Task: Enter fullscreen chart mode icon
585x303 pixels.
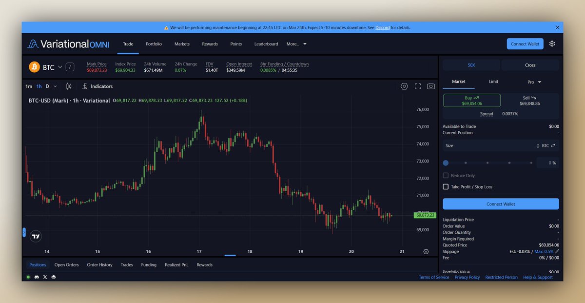Action: coord(418,86)
